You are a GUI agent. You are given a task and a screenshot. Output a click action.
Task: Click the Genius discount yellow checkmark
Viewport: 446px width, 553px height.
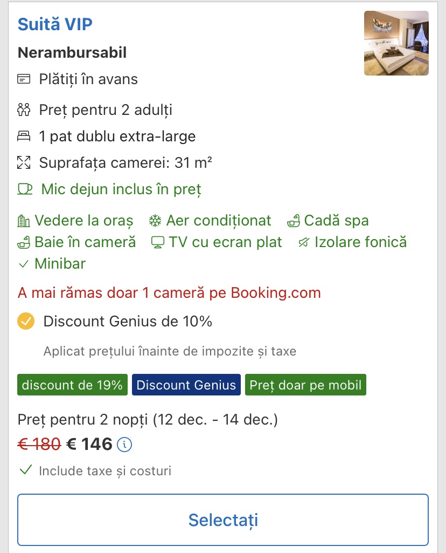(26, 322)
